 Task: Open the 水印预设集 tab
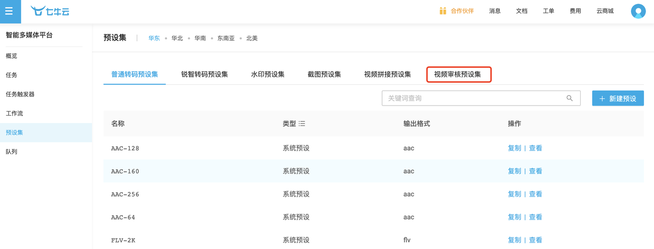coord(267,74)
